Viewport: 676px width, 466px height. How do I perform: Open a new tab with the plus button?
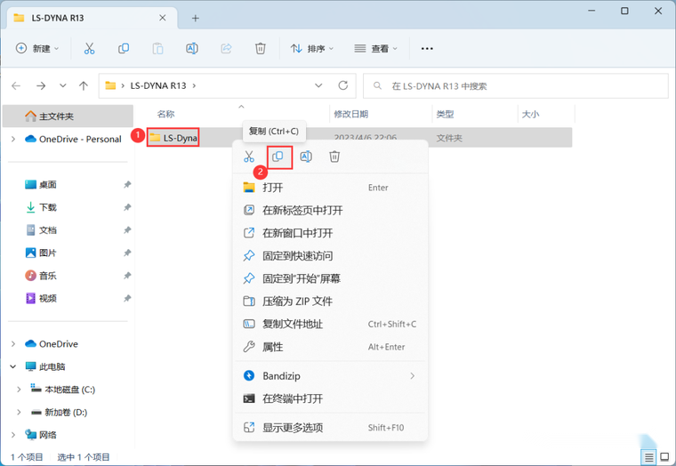coord(196,18)
